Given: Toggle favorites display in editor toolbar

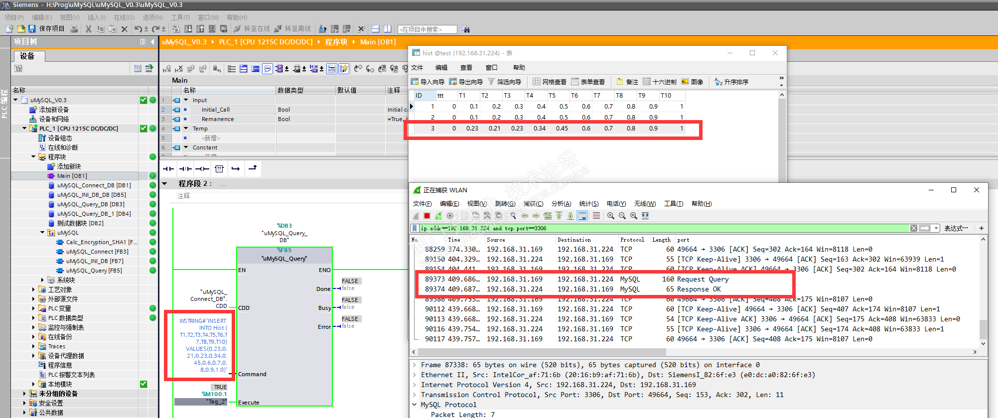Looking at the screenshot, I should (344, 69).
